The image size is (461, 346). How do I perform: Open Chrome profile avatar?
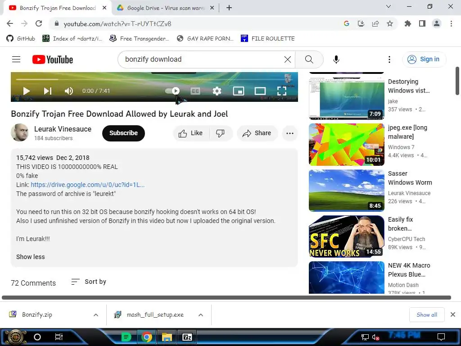437,23
